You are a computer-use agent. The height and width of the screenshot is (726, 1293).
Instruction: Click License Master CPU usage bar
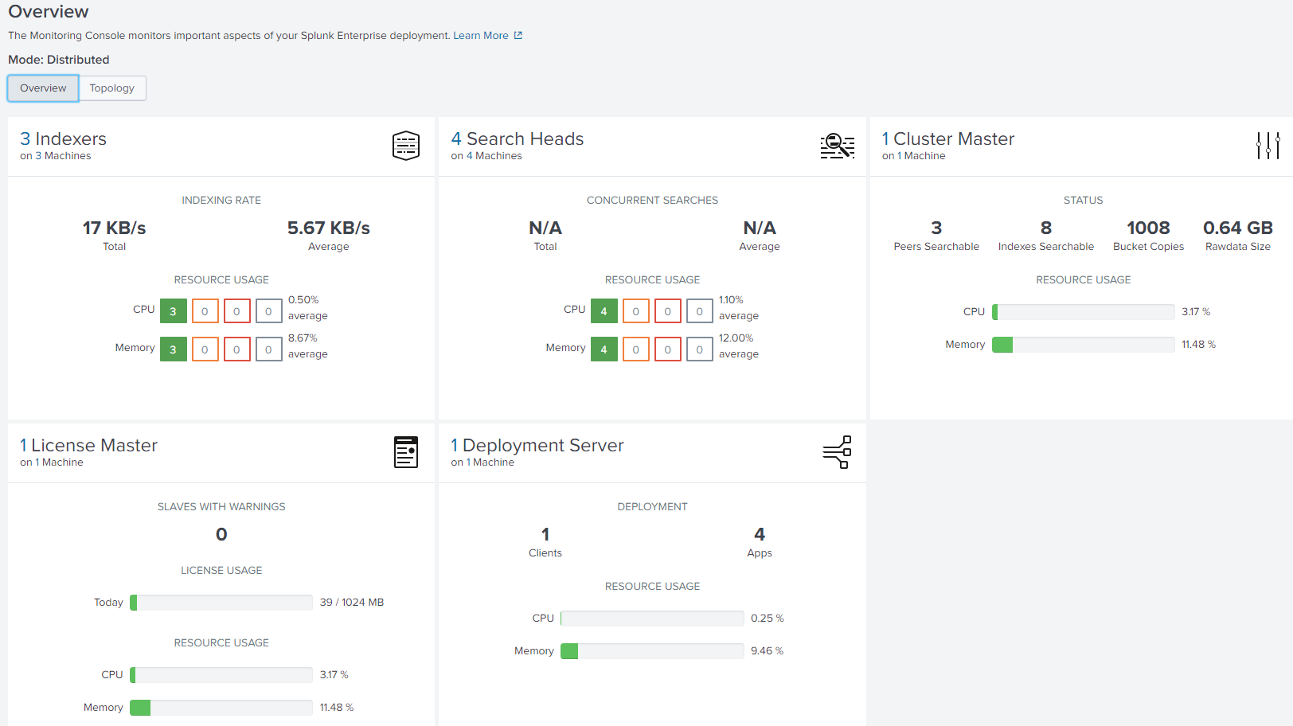coord(221,675)
